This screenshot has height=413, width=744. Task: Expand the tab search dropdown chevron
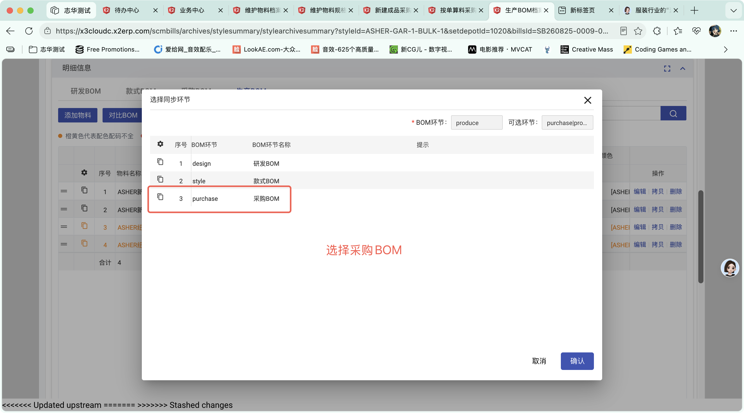(x=733, y=10)
